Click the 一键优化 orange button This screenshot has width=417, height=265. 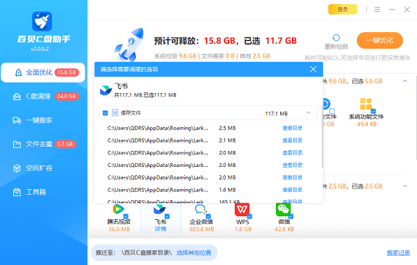pos(379,40)
